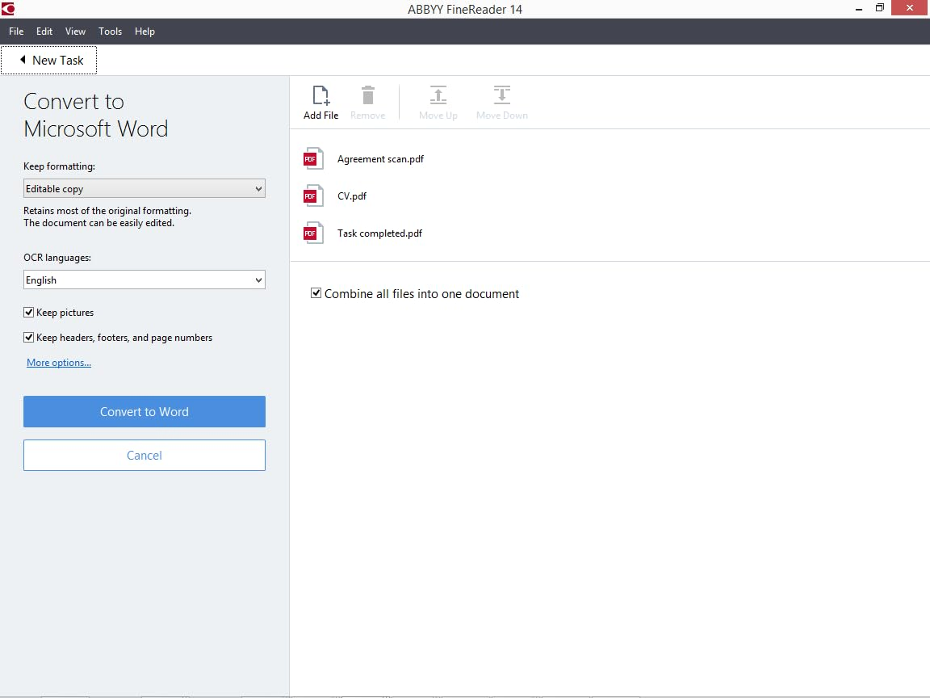Screen dimensions: 930x698
Task: Go back using the New Task button
Action: pyautogui.click(x=49, y=61)
